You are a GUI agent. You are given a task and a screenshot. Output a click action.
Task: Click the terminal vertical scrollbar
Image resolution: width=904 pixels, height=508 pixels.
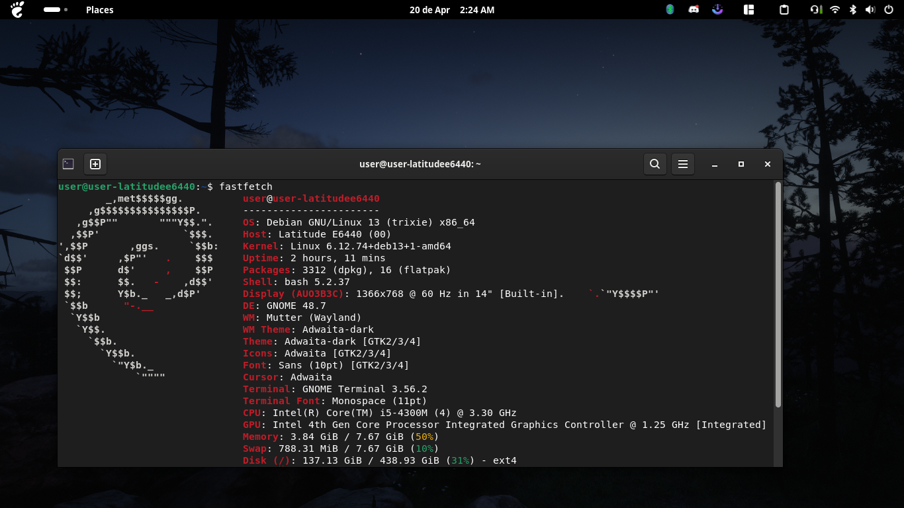[778, 294]
